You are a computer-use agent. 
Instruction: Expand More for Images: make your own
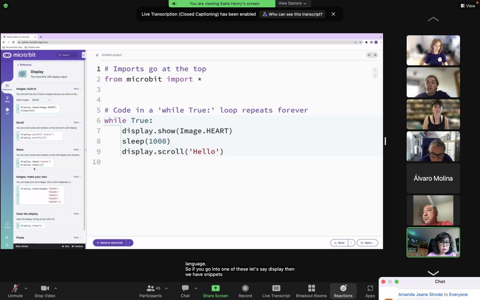pos(77,177)
